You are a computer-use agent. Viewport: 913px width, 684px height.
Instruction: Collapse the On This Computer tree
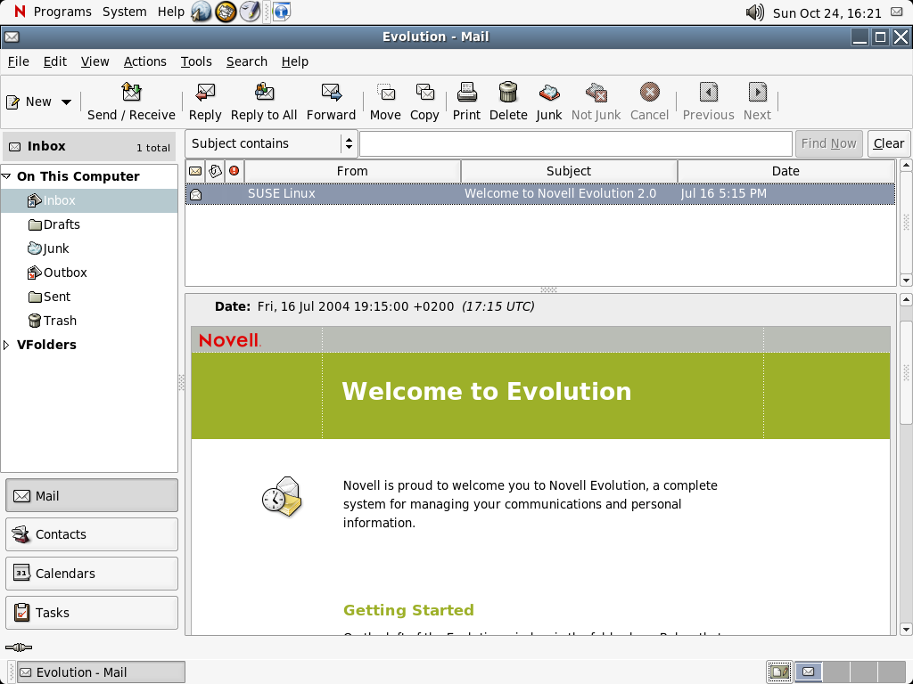coord(6,175)
